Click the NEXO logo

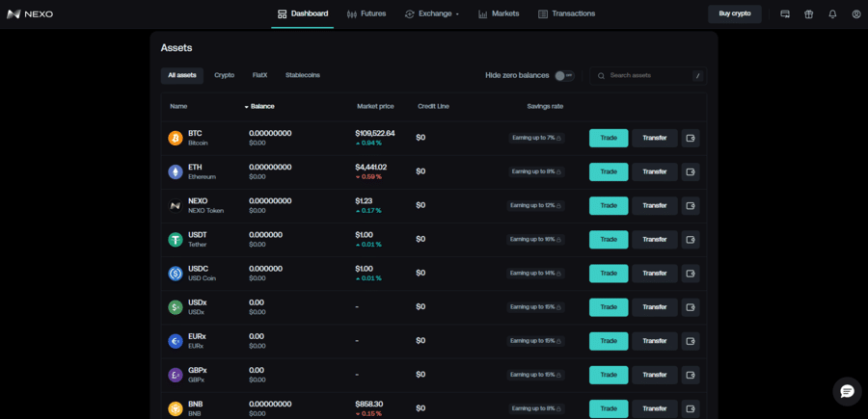pos(30,13)
